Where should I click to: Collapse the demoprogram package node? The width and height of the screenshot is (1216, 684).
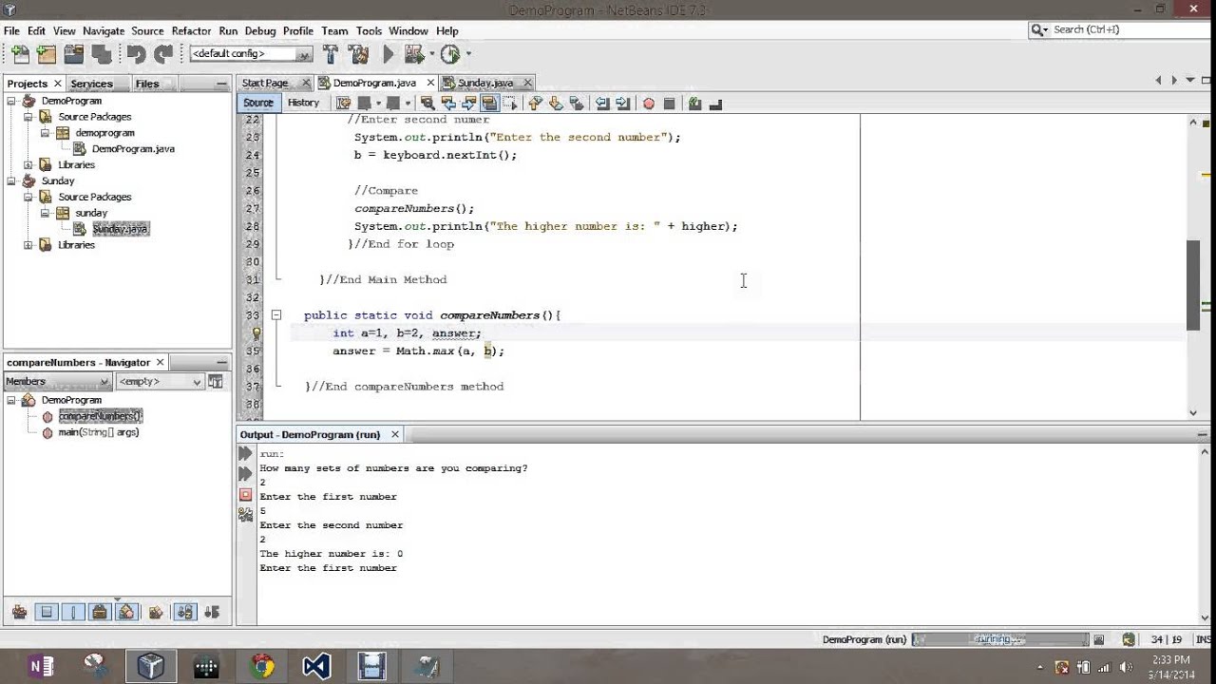pos(45,133)
